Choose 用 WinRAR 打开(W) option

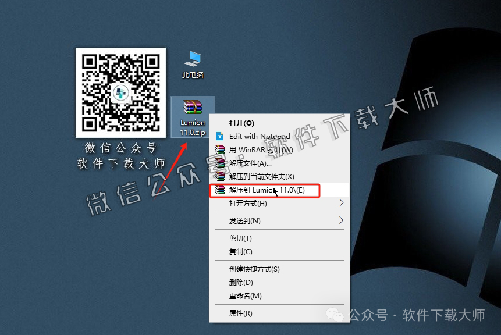279,150
